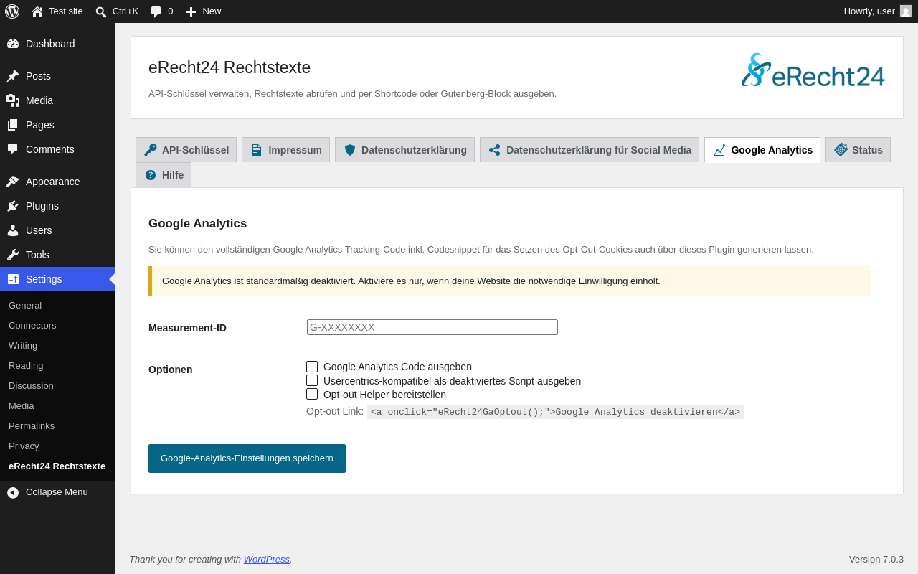Open the user avatar in admin bar

point(906,11)
